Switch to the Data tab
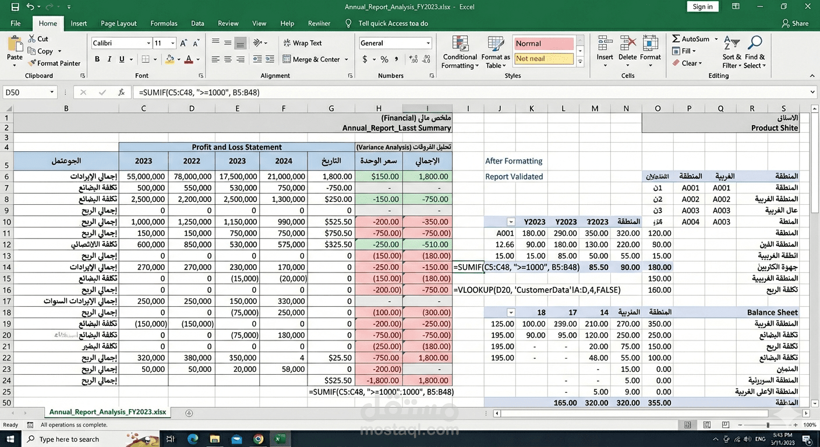Viewport: 820px width, 447px height. tap(197, 23)
